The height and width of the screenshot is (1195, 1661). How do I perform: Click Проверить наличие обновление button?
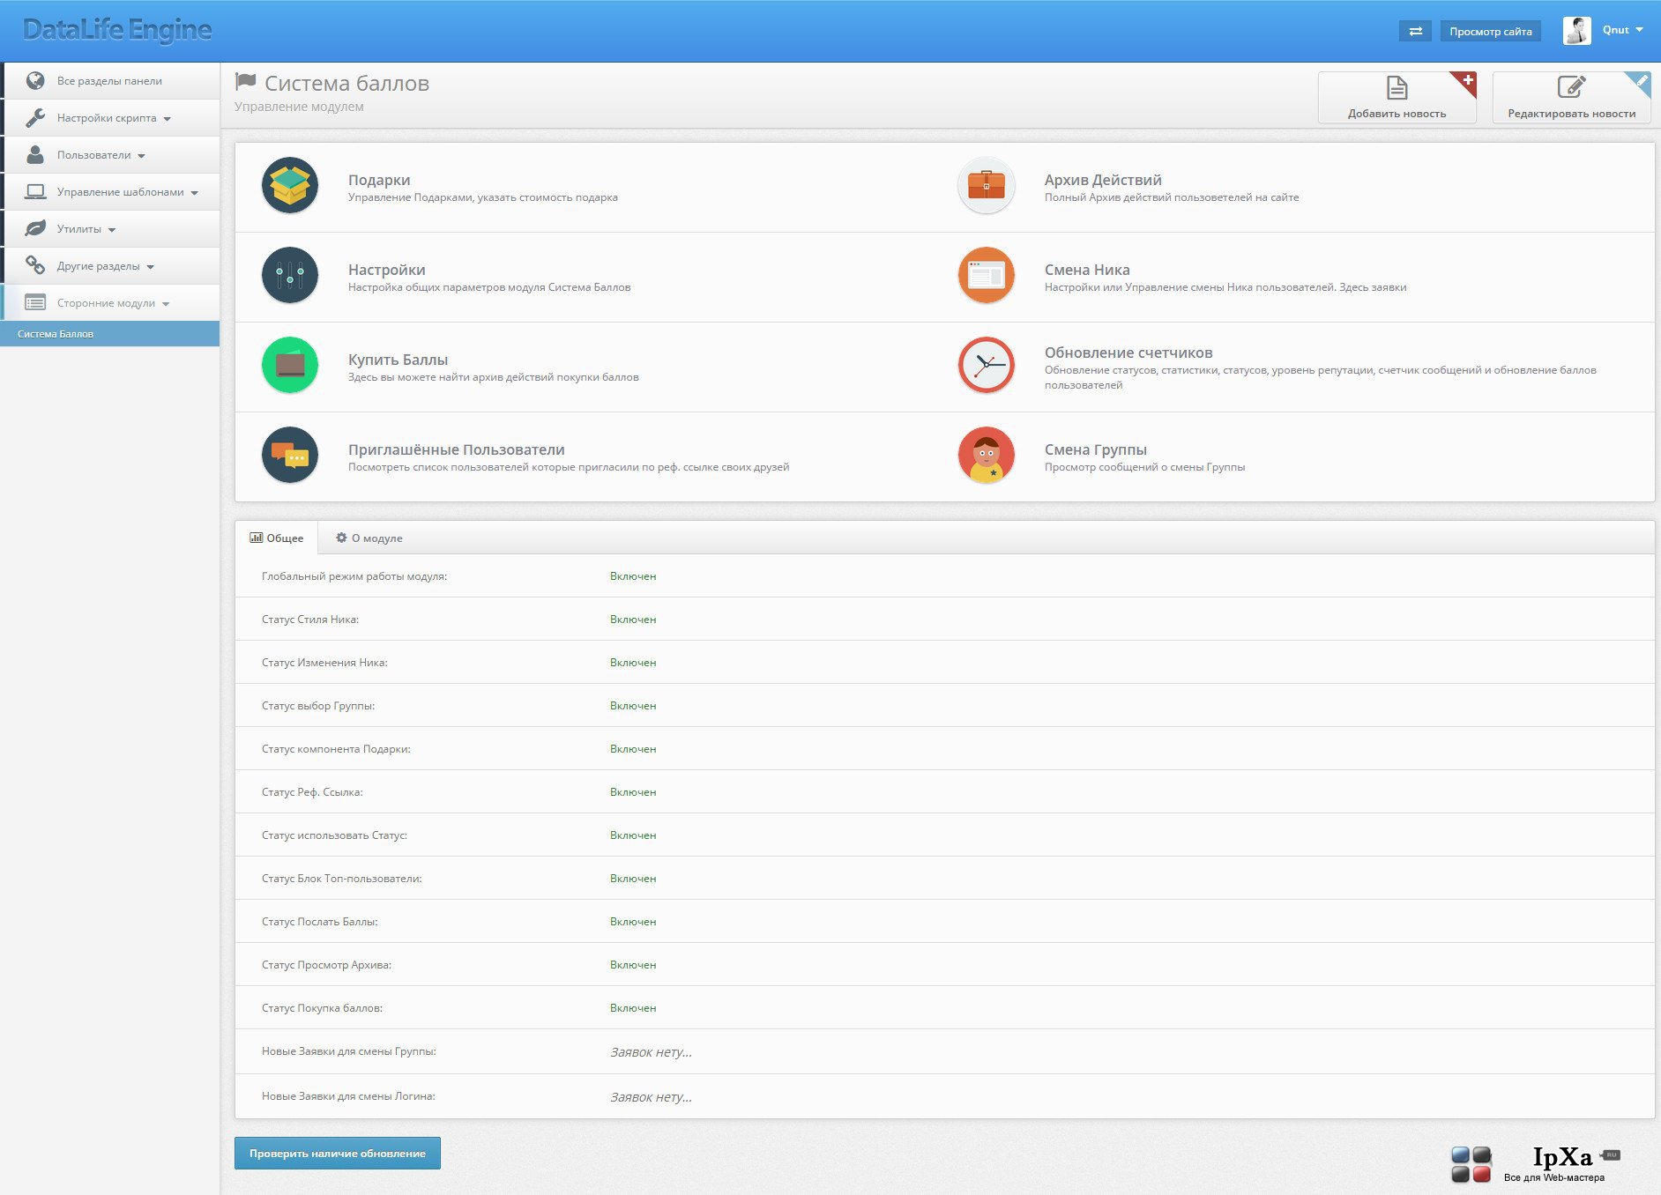click(338, 1153)
